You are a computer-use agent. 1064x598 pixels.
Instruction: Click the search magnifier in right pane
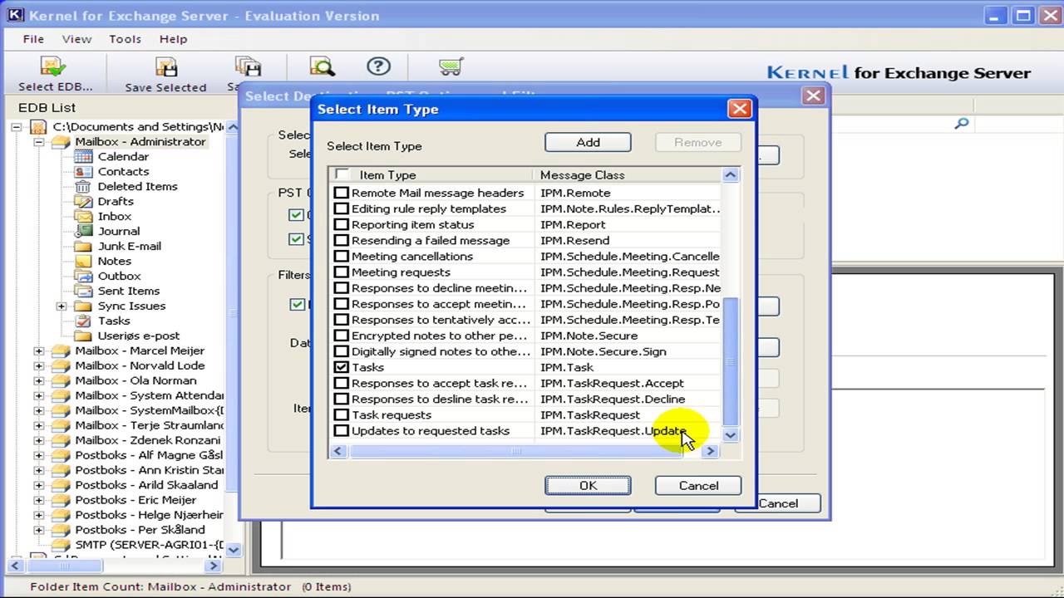(962, 124)
